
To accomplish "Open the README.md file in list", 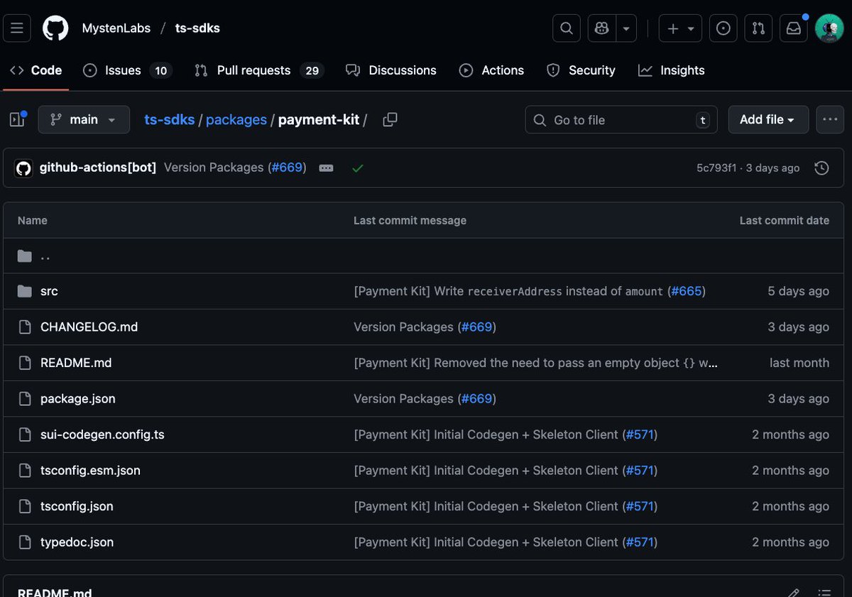I will click(x=76, y=363).
